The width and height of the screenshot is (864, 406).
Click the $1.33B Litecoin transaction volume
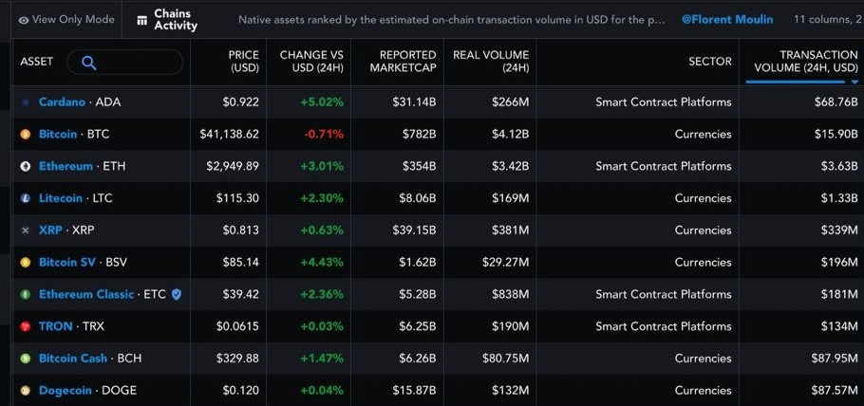click(839, 198)
